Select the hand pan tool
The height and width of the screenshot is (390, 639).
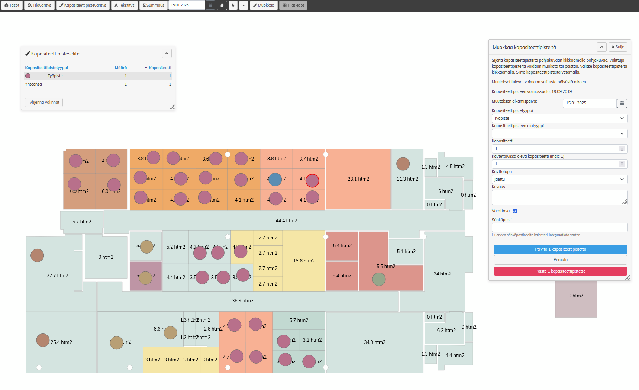[x=222, y=5]
